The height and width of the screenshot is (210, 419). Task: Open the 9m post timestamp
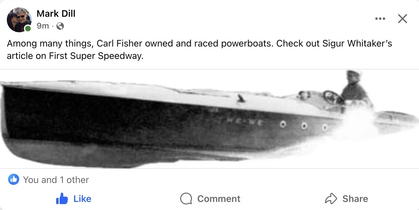pos(43,26)
